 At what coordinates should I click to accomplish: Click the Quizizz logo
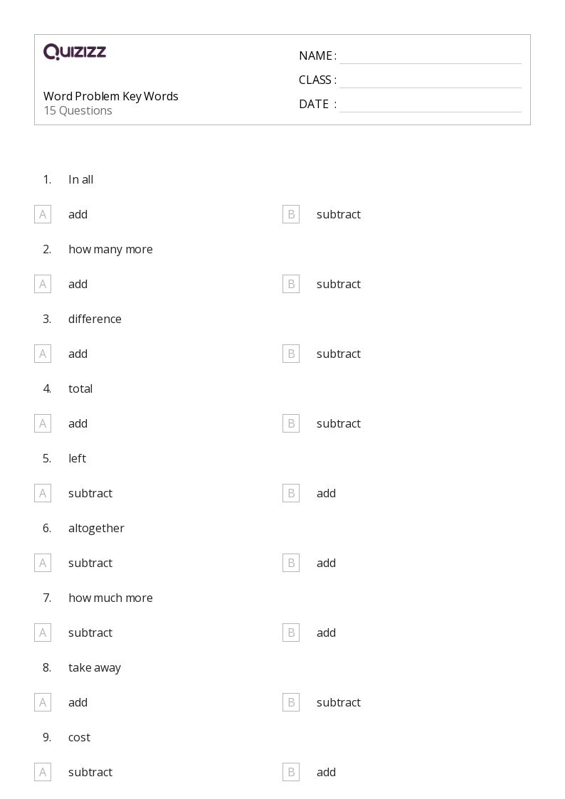pos(75,52)
